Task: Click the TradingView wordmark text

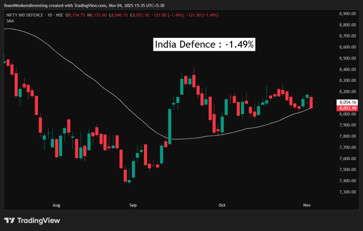Action: (x=38, y=220)
